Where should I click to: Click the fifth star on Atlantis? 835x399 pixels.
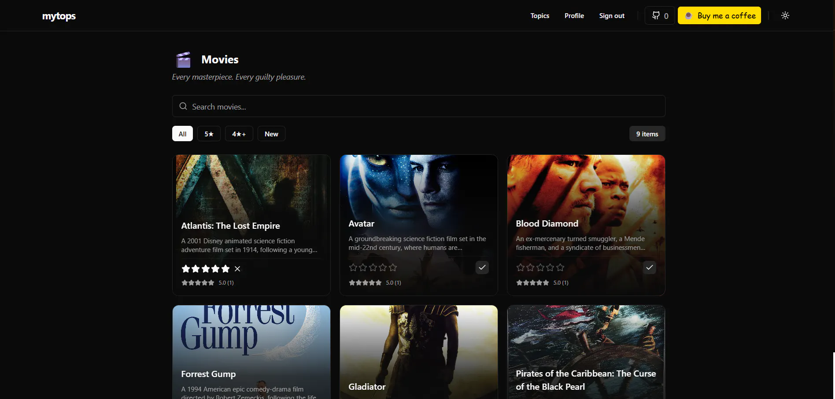tap(225, 269)
